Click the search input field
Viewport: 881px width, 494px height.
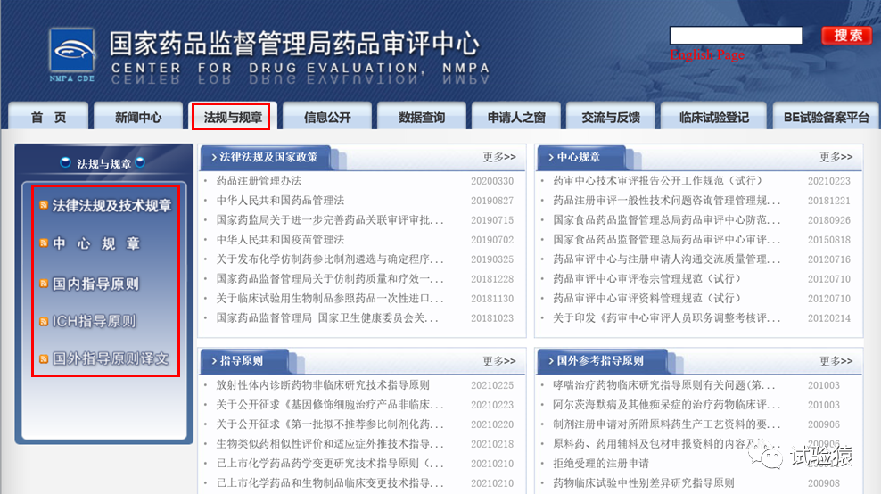click(736, 36)
